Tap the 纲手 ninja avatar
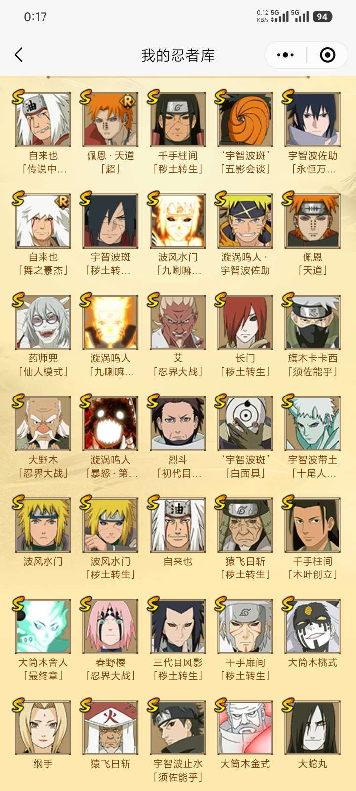 pyautogui.click(x=44, y=728)
